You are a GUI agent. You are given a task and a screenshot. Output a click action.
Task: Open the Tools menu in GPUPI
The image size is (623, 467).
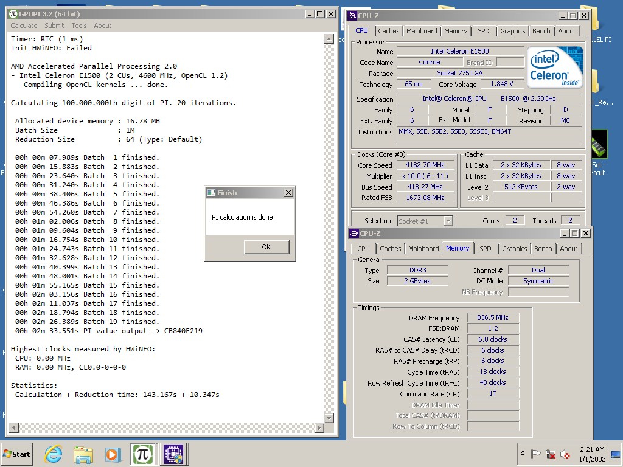[x=78, y=26]
